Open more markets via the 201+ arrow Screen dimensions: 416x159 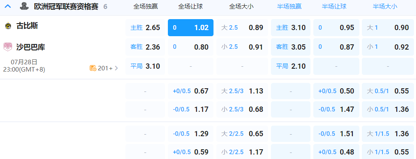point(116,68)
